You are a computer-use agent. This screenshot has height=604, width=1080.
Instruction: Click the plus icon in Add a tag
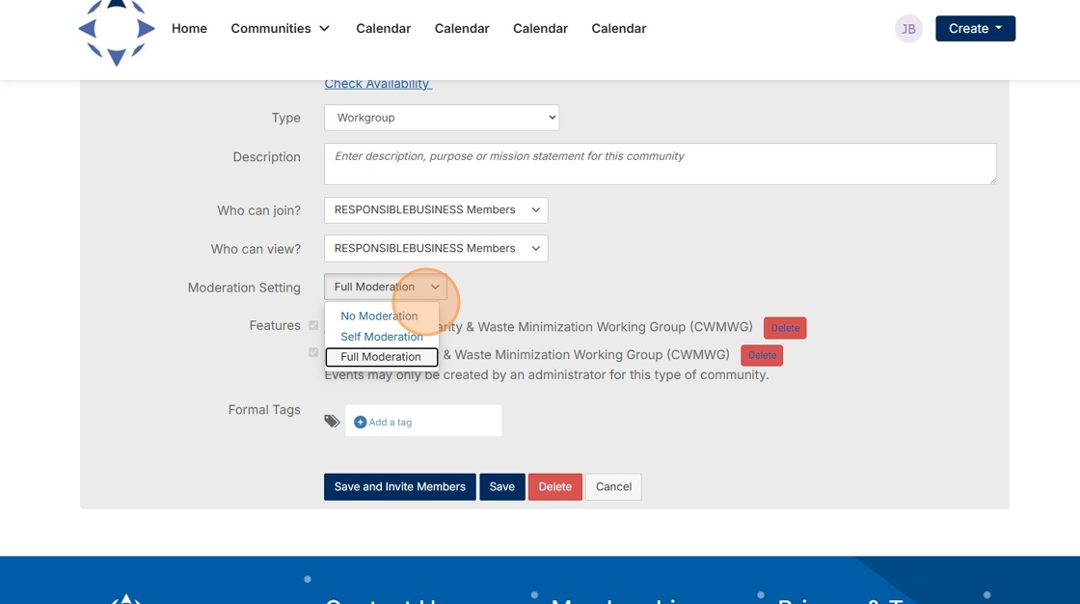click(361, 422)
